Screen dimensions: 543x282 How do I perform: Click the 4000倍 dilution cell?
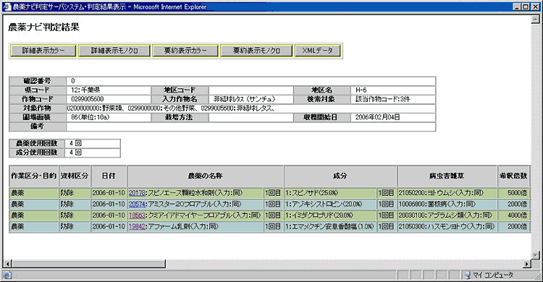513,215
